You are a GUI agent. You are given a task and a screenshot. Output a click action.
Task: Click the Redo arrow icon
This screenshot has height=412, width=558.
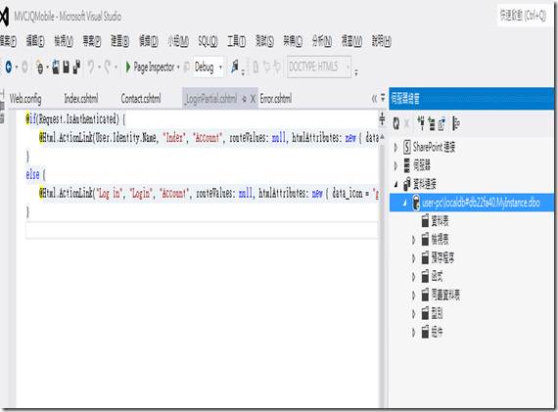107,67
